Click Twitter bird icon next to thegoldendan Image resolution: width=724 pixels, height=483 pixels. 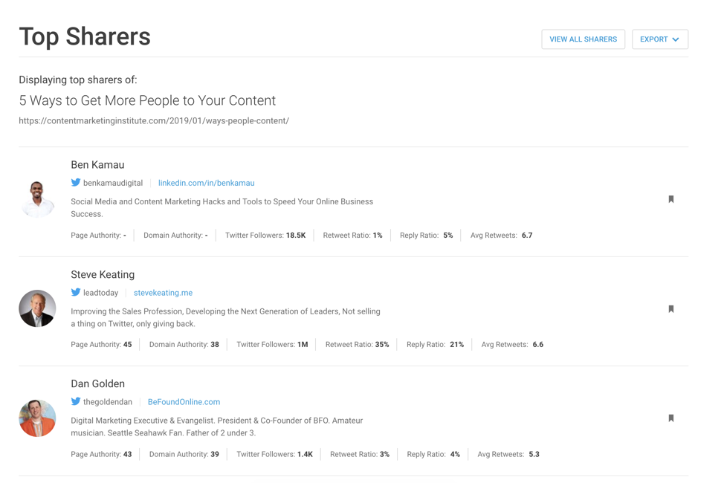coord(76,401)
